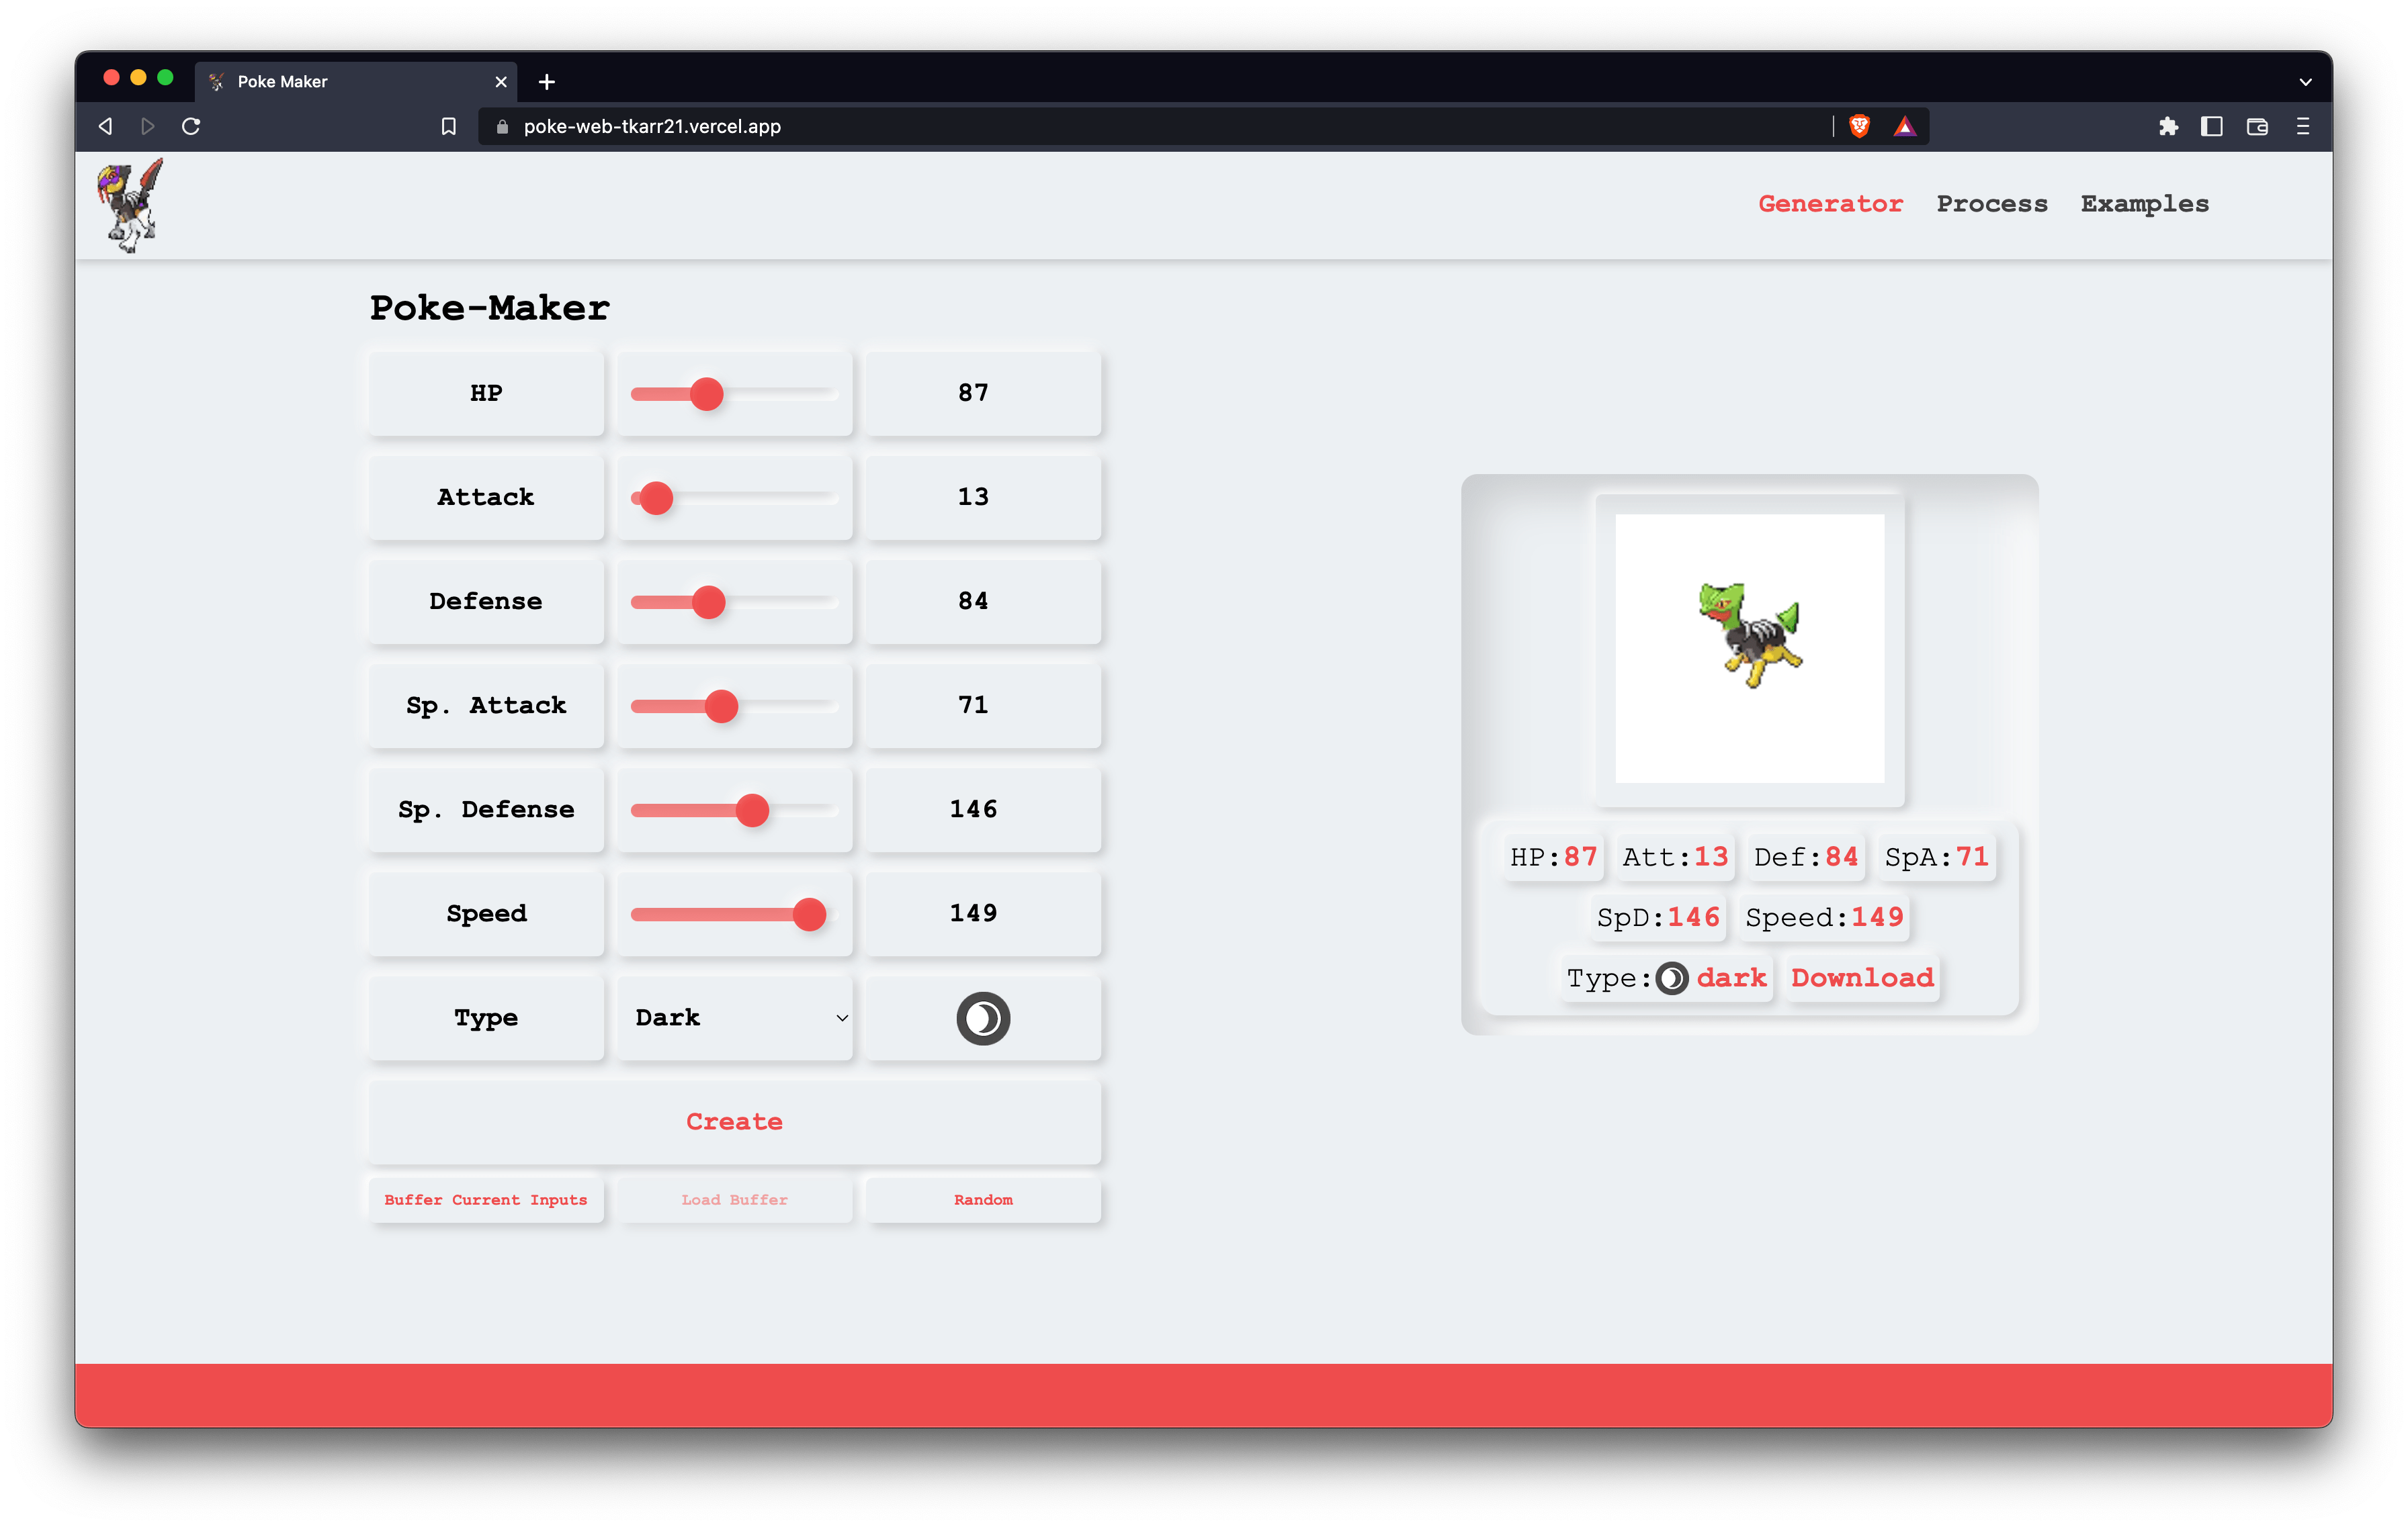Select the Poke Maker browser tab
This screenshot has width=2408, height=1527.
355,82
